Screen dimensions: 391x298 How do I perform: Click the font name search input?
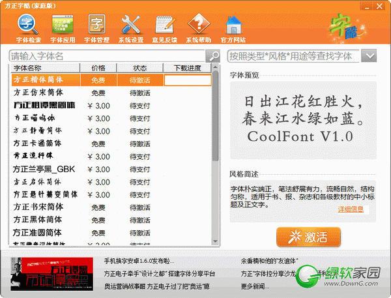point(108,56)
